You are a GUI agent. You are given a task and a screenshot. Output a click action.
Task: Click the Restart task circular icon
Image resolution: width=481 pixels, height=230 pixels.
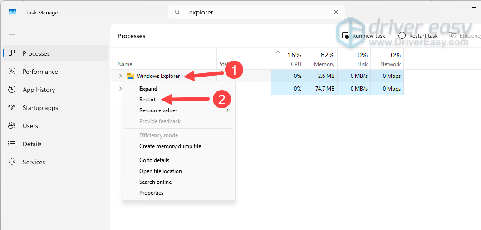[x=402, y=35]
